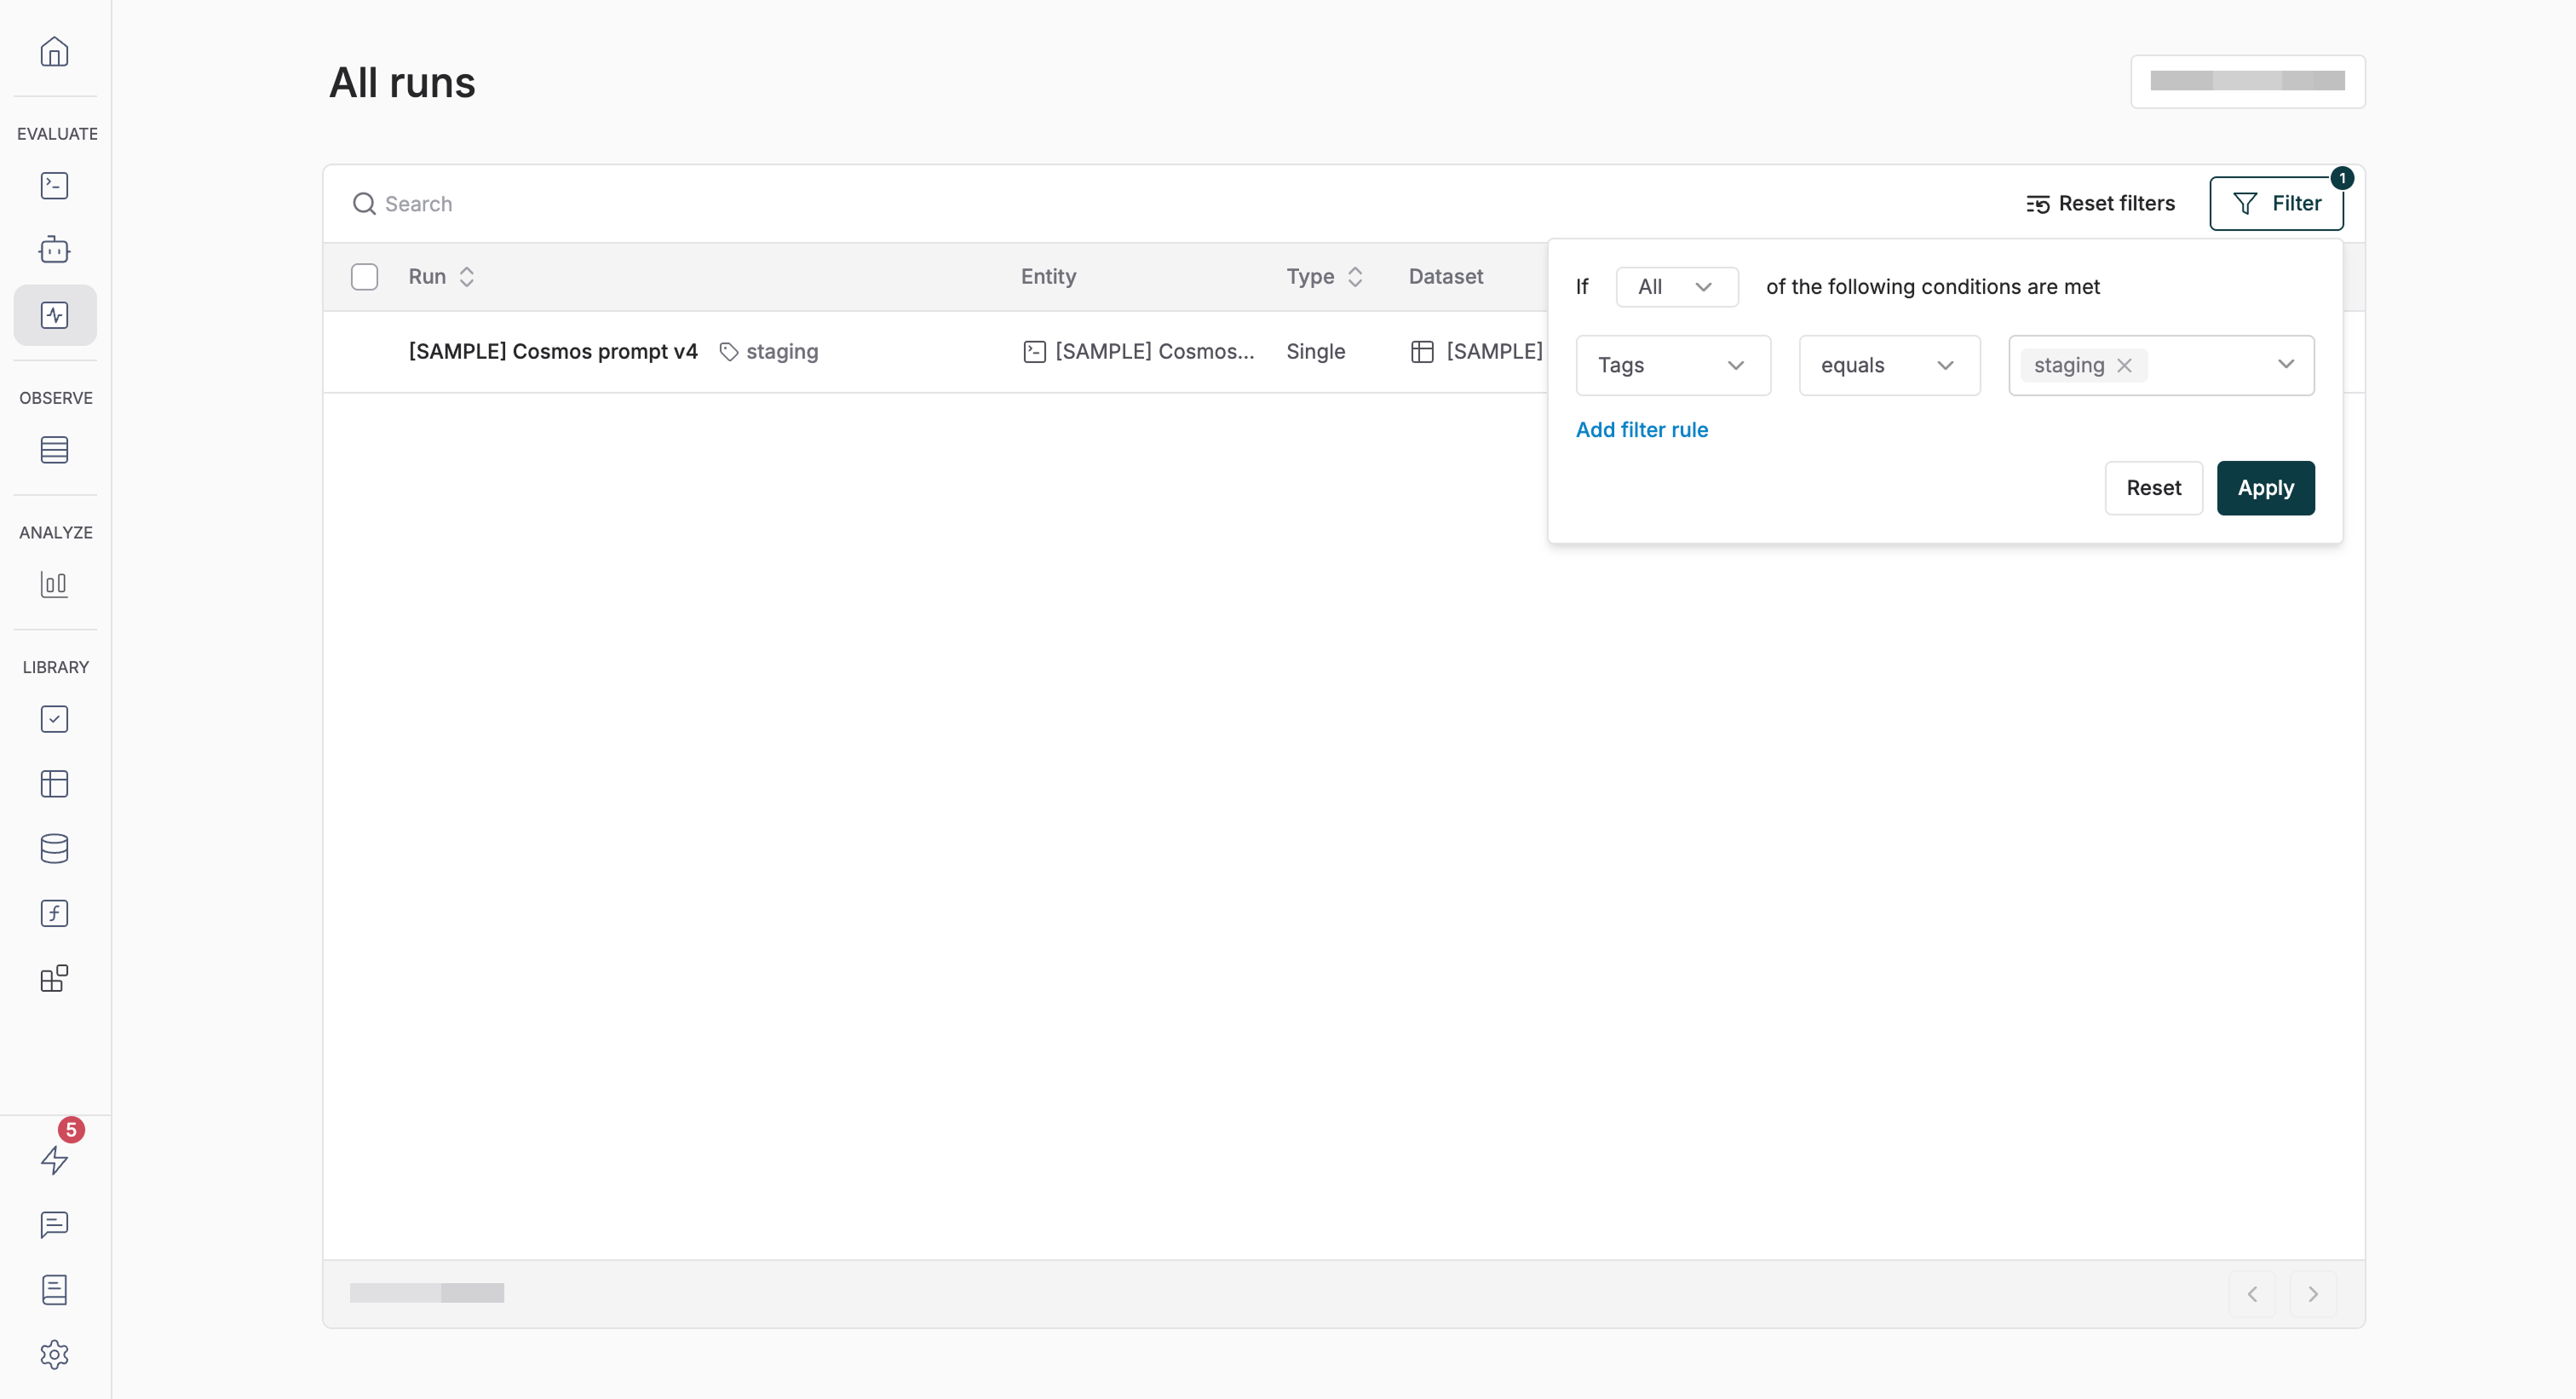2576x1399 pixels.
Task: Open the evaluators checkbox icon under Library
Action: click(x=54, y=719)
